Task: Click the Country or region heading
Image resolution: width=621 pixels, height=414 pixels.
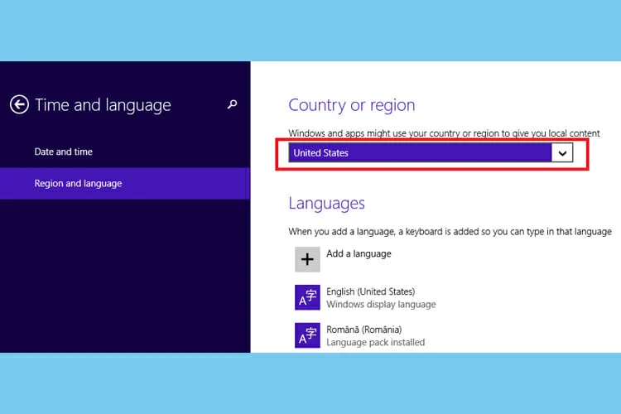Action: [352, 105]
